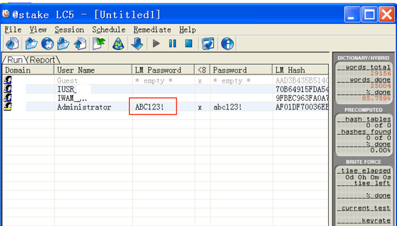Viewport: 397px width, 226px height.
Task: Click the x in Administrator's <8 column
Action: tap(200, 107)
